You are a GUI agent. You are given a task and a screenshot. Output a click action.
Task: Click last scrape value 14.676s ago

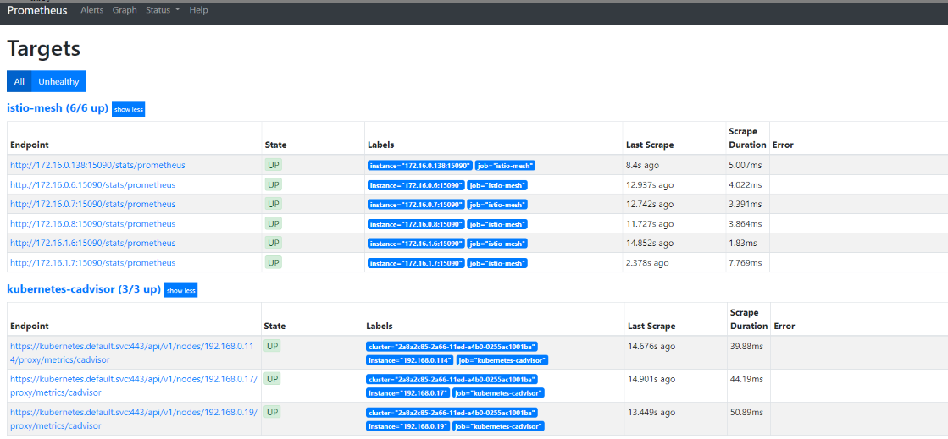[651, 346]
